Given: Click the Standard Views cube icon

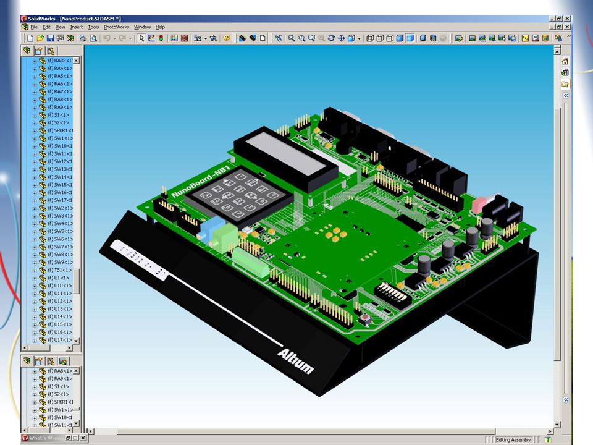Looking at the screenshot, I should 351,38.
